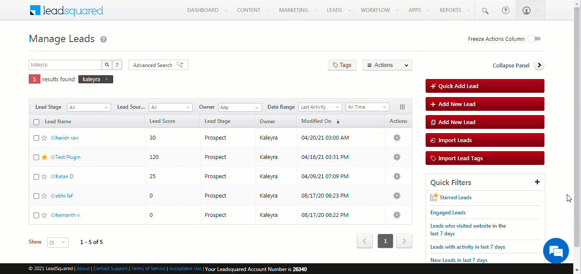
Task: Check the select-all leads checkbox
Action: pyautogui.click(x=37, y=122)
